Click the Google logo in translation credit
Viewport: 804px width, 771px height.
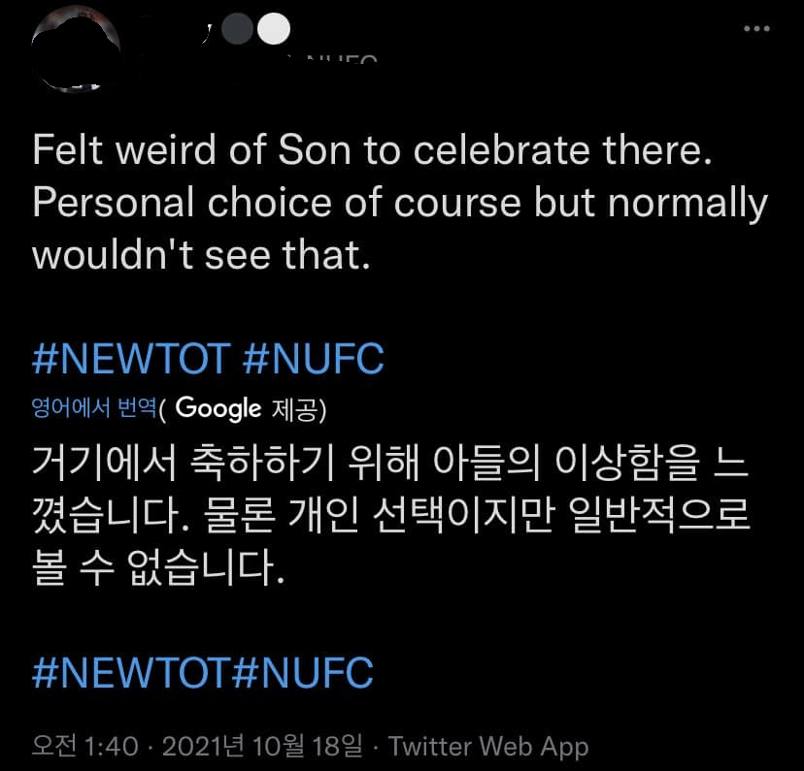click(218, 408)
